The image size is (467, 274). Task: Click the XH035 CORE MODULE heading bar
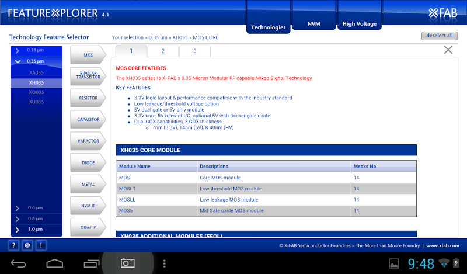pyautogui.click(x=266, y=150)
